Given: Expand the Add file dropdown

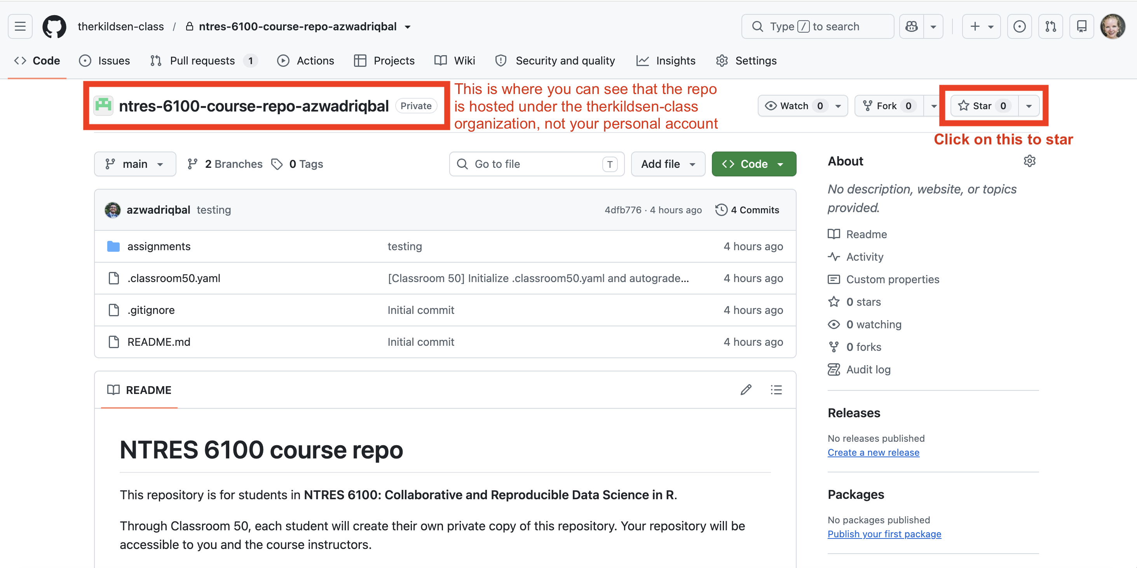Looking at the screenshot, I should [668, 164].
